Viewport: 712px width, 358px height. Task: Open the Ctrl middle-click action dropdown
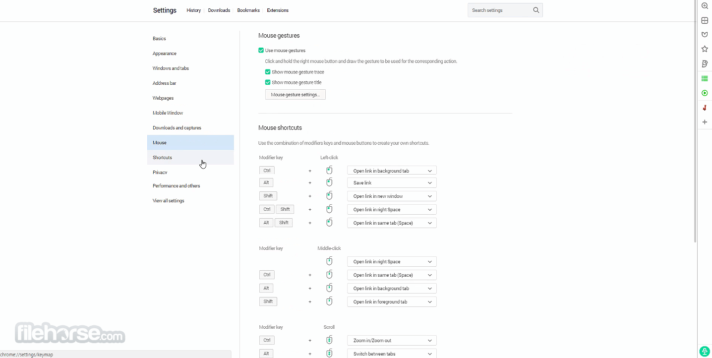point(392,275)
